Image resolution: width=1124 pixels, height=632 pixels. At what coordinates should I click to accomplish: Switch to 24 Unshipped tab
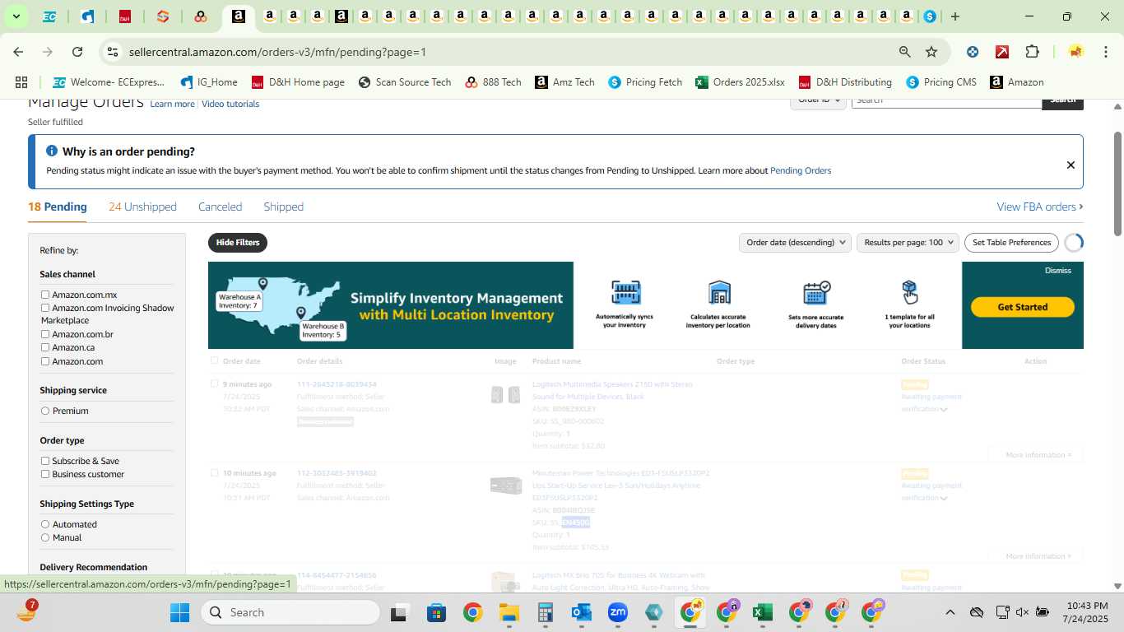142,207
